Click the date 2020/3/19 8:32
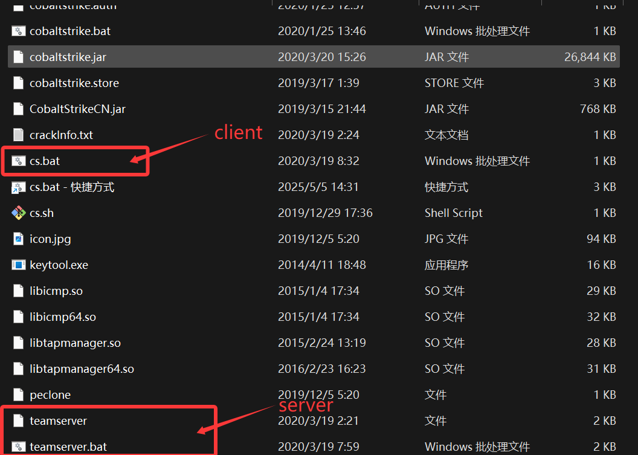The width and height of the screenshot is (638, 455). point(318,161)
